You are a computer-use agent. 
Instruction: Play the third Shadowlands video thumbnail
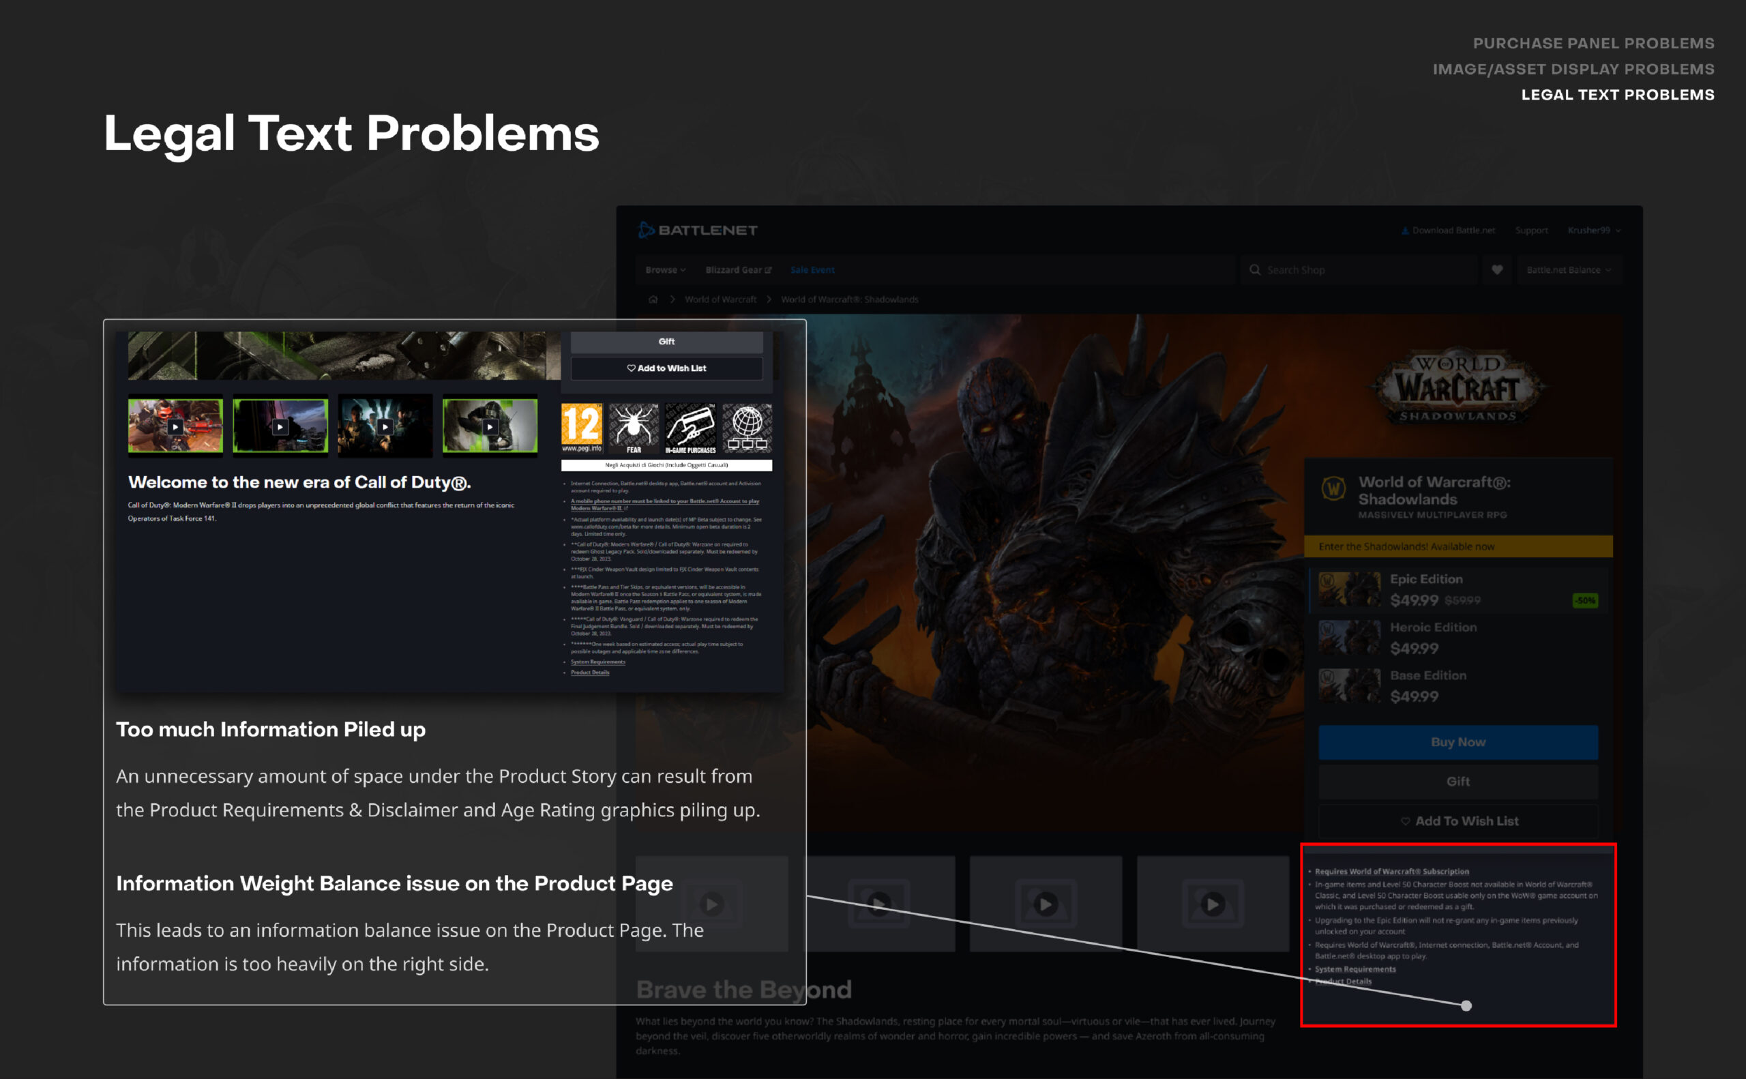pyautogui.click(x=1046, y=904)
